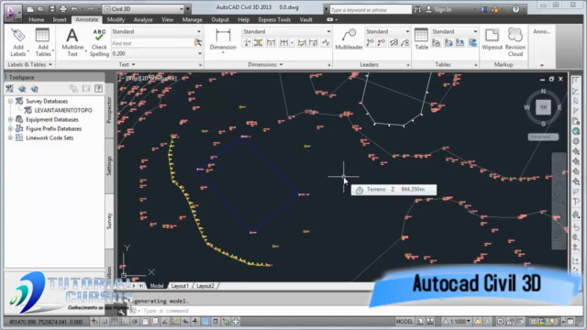This screenshot has width=587, height=330.
Task: Open the annotation scale 1:1000 dropdown
Action: pyautogui.click(x=457, y=322)
